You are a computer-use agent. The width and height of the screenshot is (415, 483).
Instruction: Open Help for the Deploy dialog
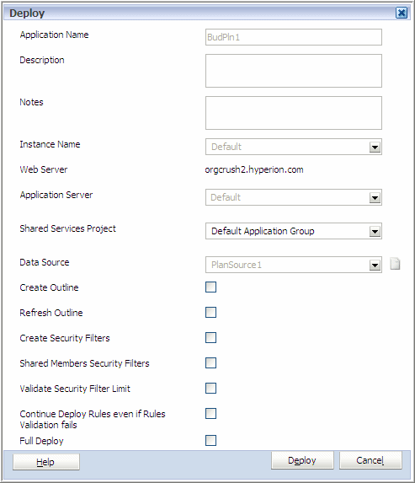[x=45, y=462]
